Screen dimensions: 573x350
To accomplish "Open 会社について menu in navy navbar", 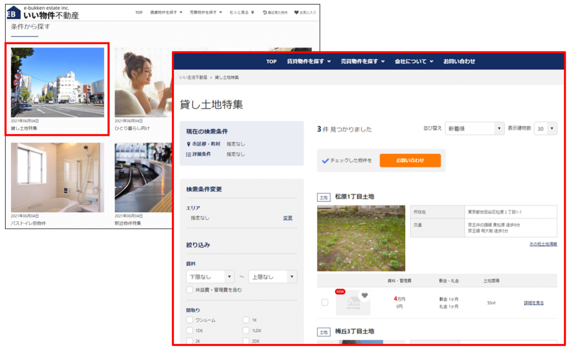I will [413, 62].
